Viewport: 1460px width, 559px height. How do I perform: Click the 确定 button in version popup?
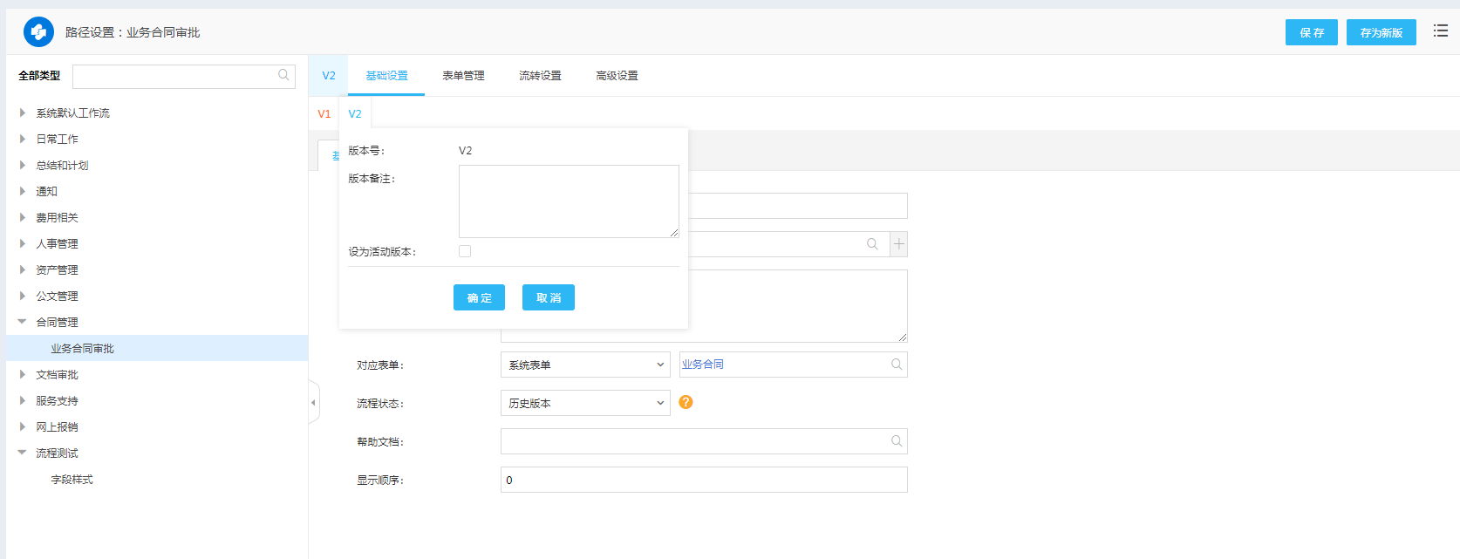[479, 297]
